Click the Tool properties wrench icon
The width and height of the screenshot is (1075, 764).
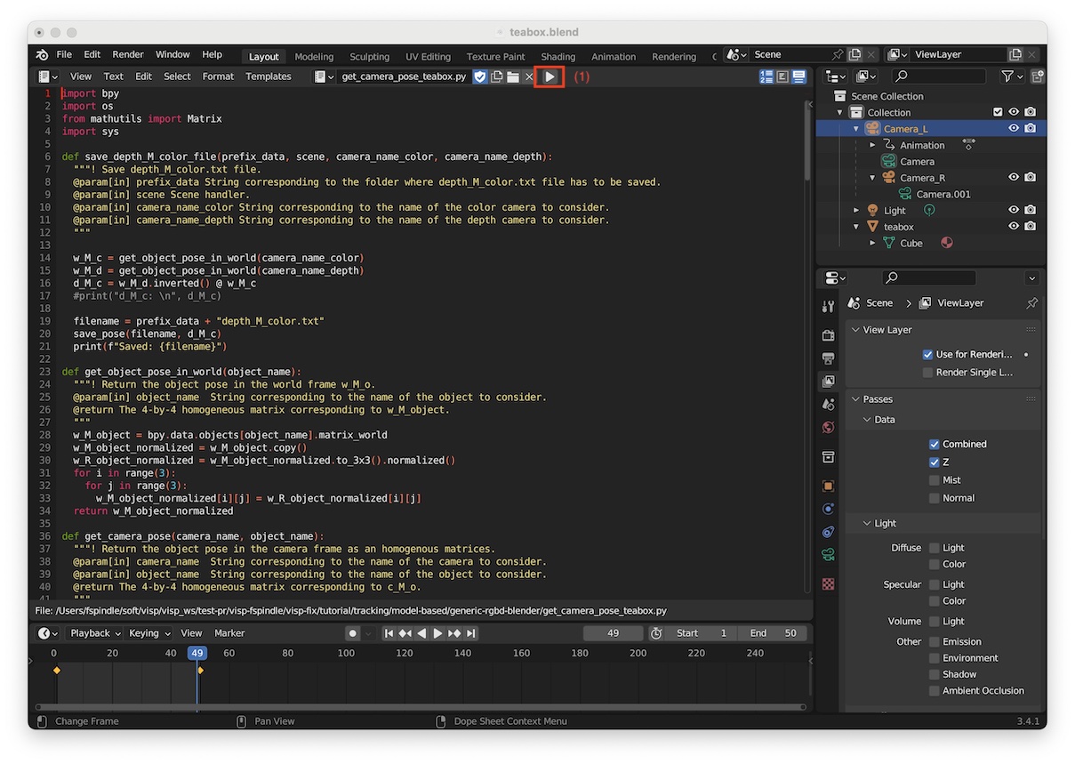pos(828,307)
